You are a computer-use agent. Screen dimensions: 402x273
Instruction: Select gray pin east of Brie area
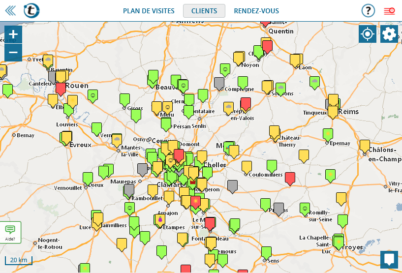(232, 186)
